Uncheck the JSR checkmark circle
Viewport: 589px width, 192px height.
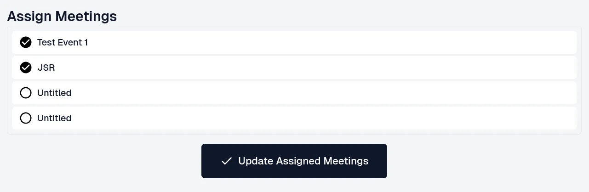tap(26, 68)
